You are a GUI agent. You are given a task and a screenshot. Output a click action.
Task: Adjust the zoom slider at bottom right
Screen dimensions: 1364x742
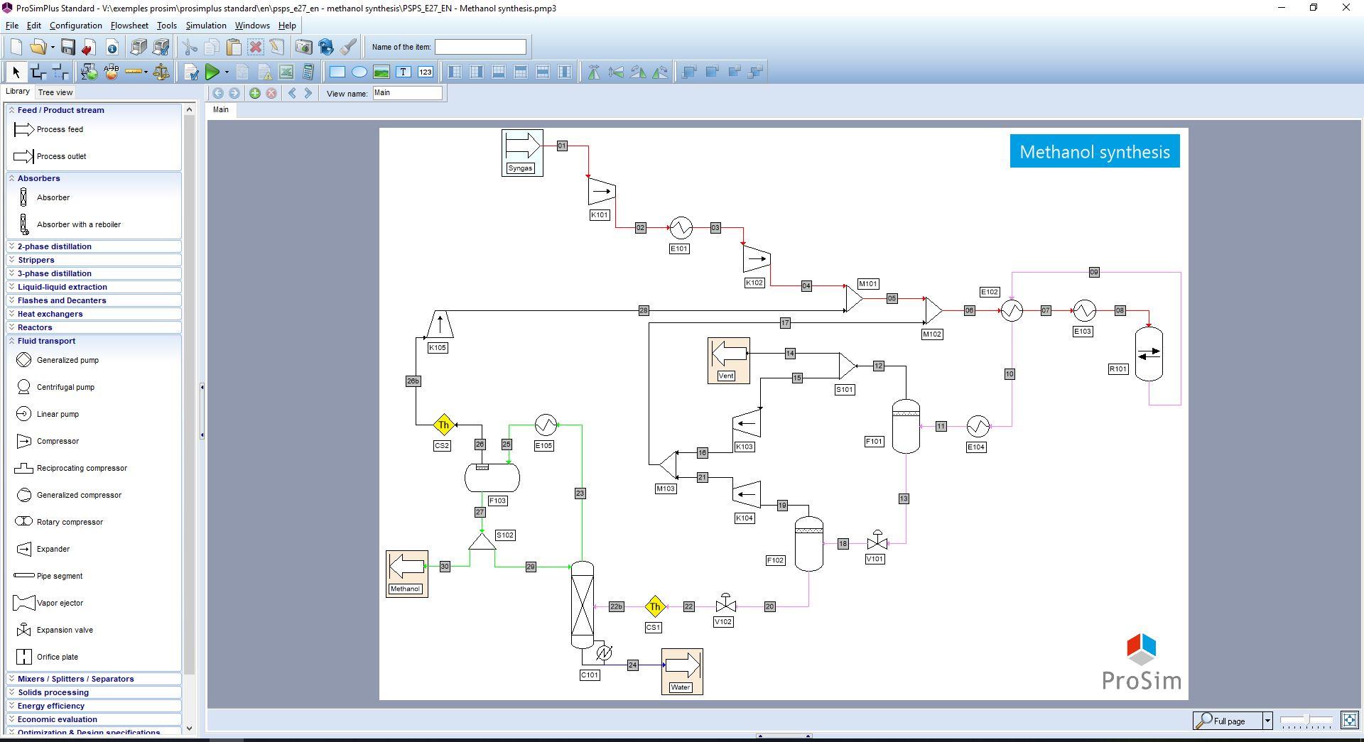tap(1307, 720)
